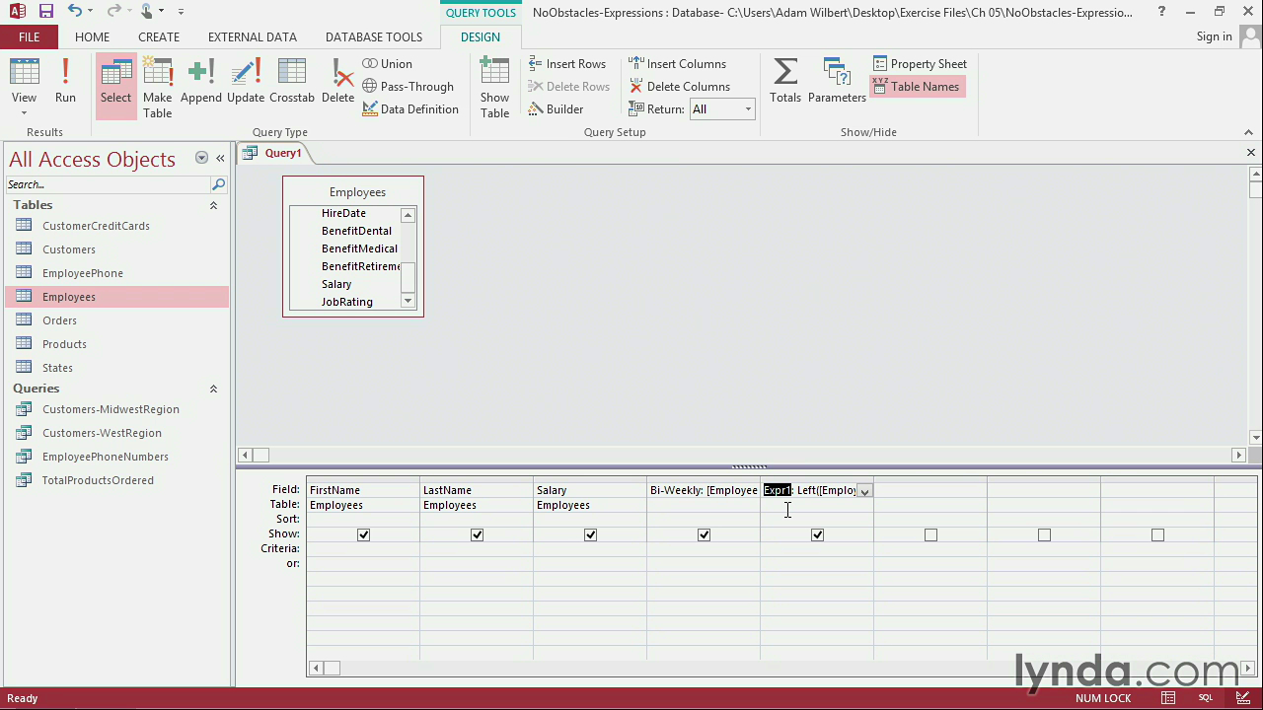Open the Show Table dialog

(x=494, y=87)
